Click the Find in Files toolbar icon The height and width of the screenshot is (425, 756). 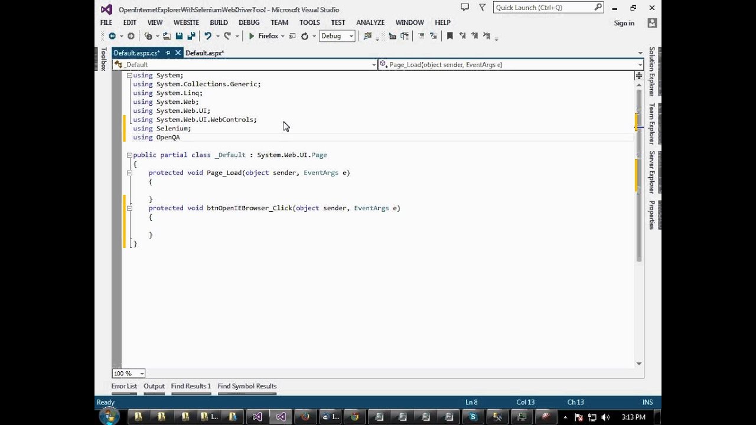(367, 36)
